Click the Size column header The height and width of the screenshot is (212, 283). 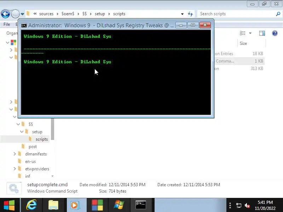click(x=252, y=43)
